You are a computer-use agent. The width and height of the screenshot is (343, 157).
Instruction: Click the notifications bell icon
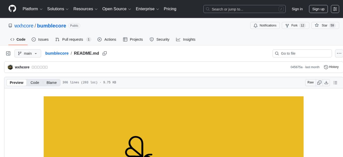[255, 25]
